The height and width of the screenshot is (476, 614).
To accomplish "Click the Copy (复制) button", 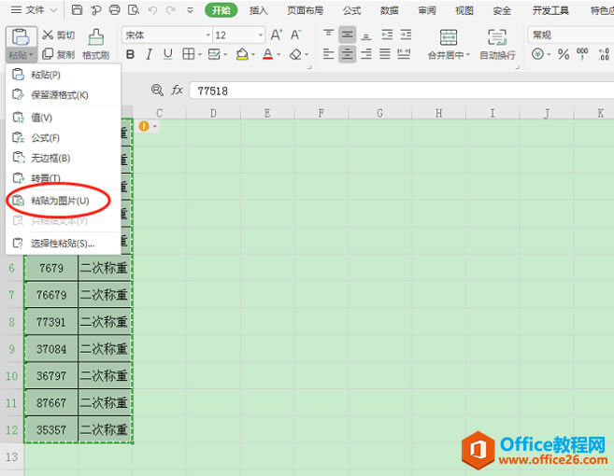I will pos(58,54).
